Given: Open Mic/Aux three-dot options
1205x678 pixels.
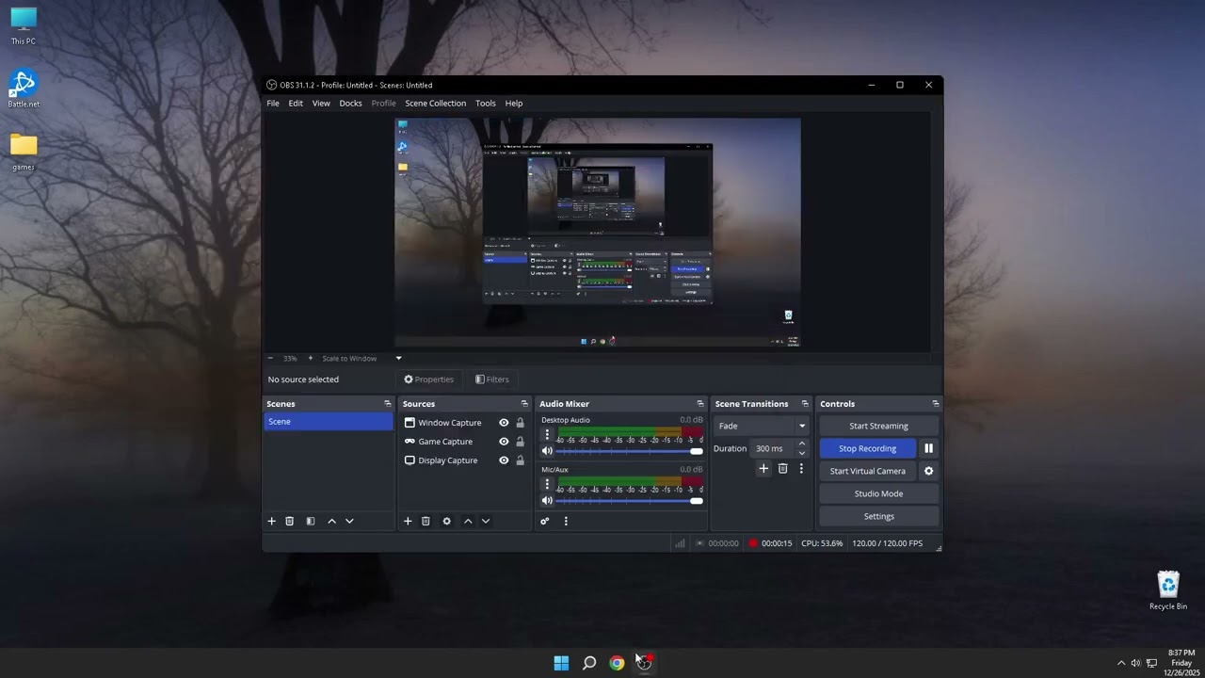Looking at the screenshot, I should pyautogui.click(x=547, y=484).
